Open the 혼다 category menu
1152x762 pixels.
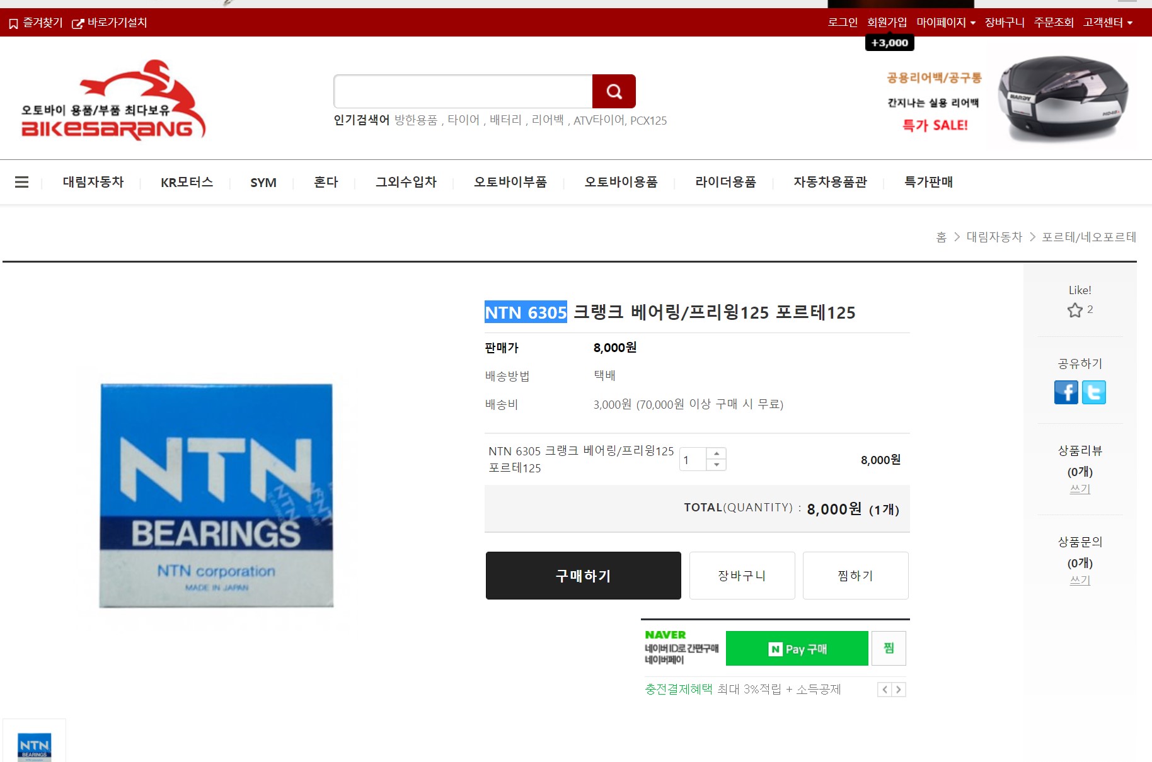coord(326,182)
